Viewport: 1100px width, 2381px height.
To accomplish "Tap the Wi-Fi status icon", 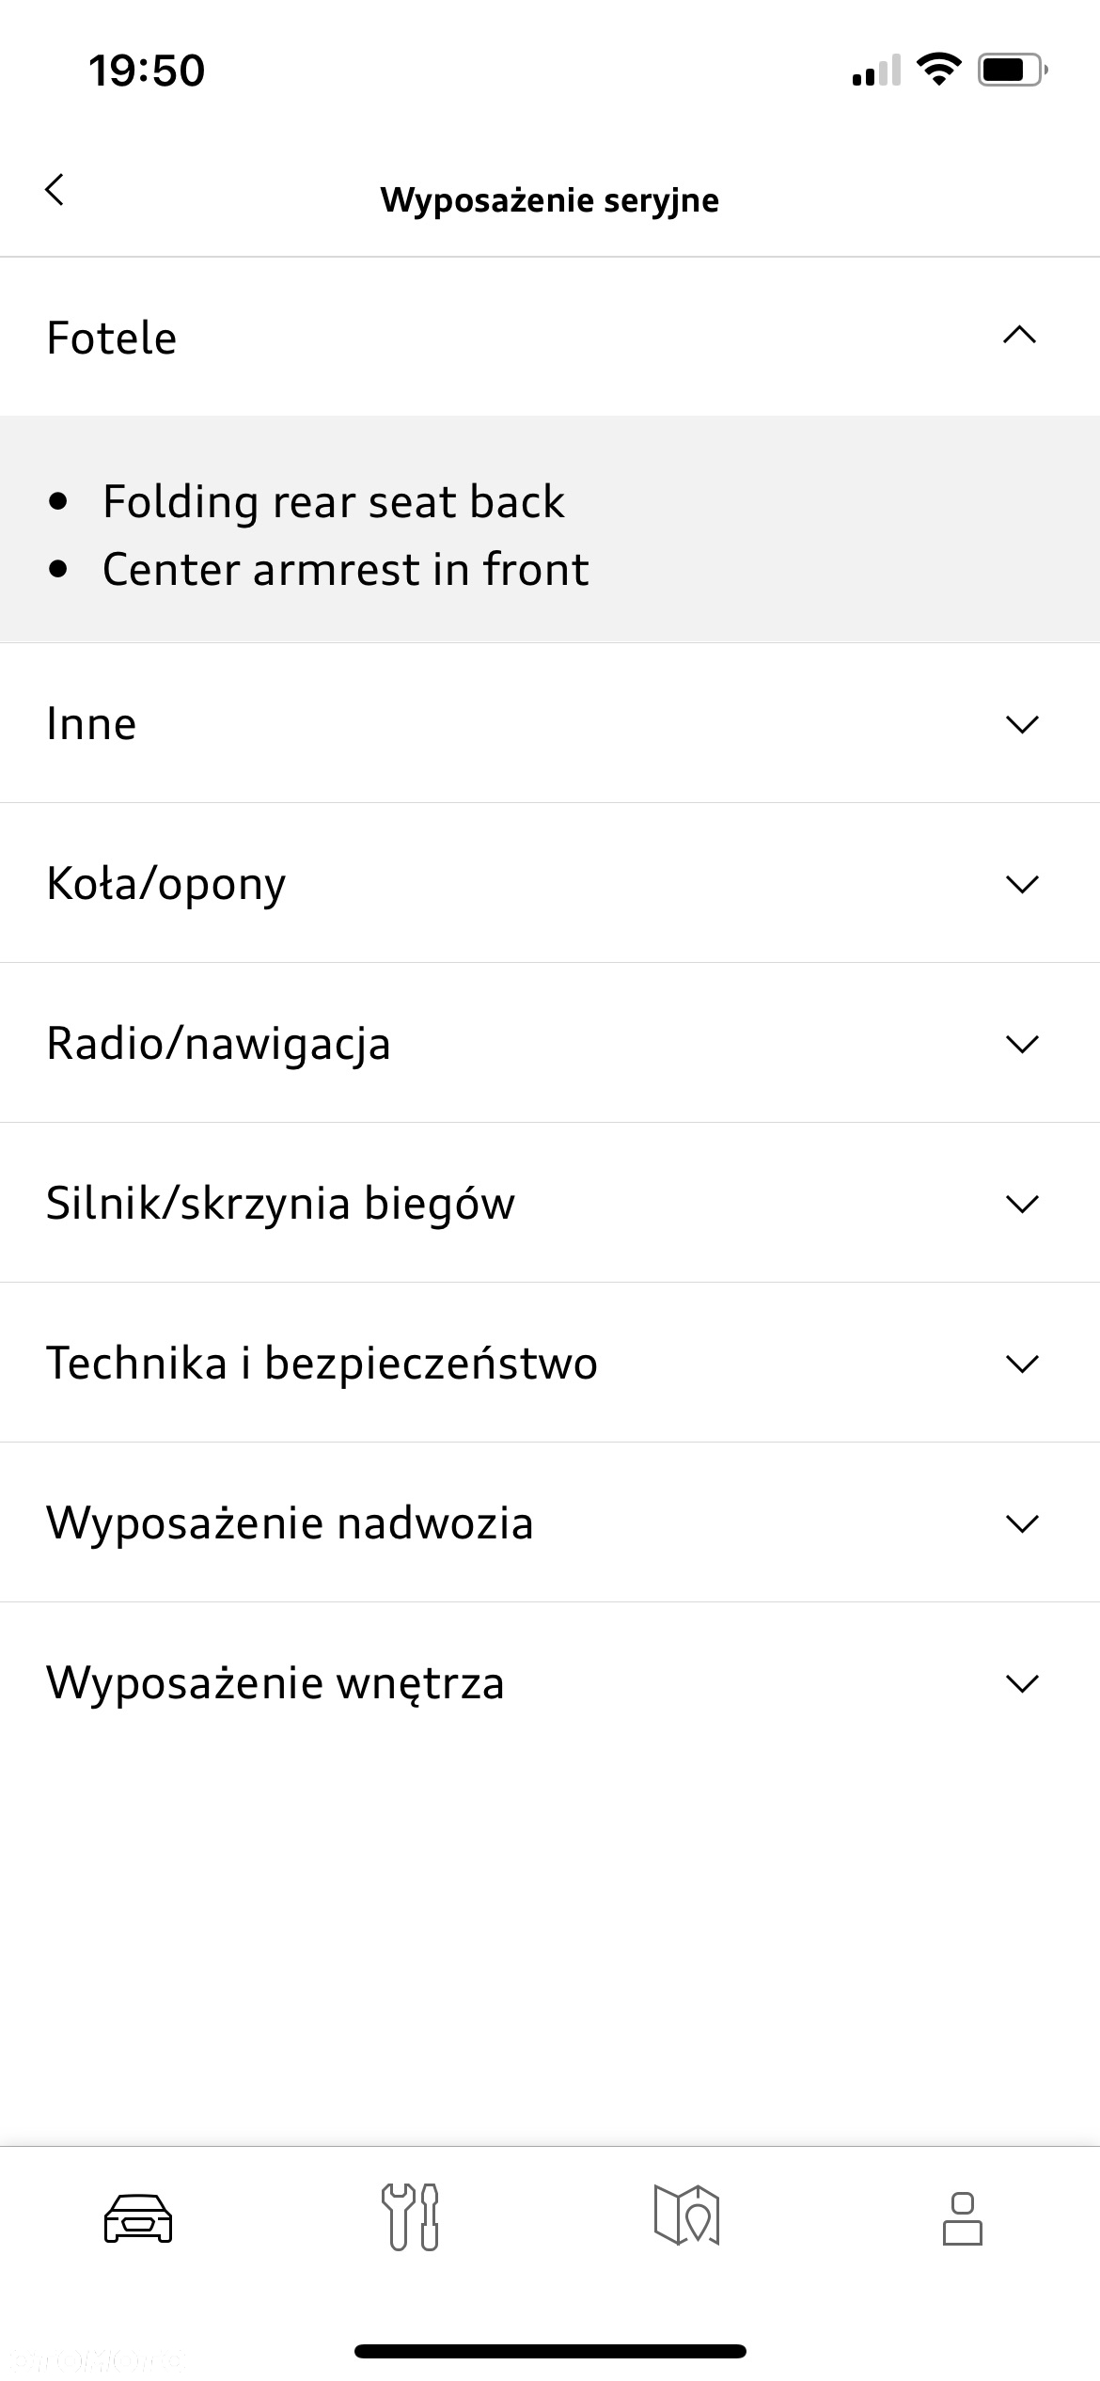I will tap(937, 70).
